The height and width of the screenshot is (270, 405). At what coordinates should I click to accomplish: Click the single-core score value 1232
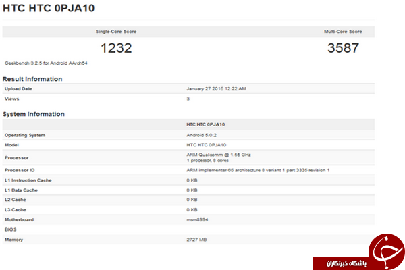pos(116,48)
